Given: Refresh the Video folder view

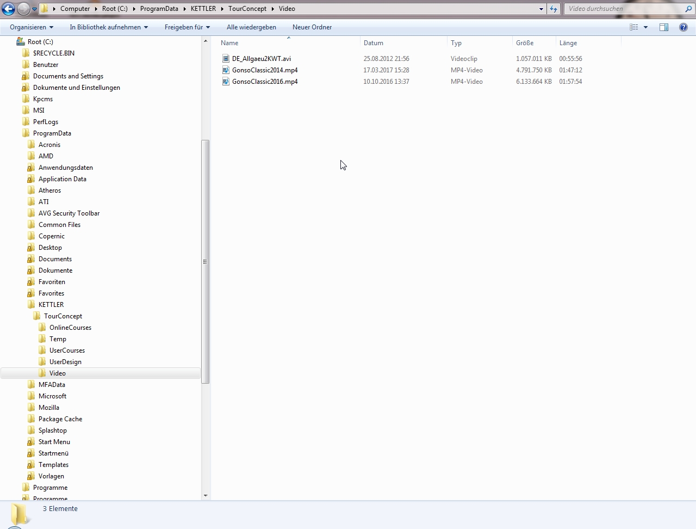Looking at the screenshot, I should (554, 9).
